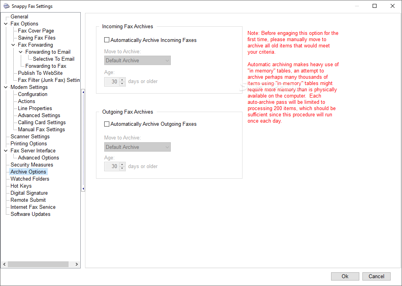Click tree horizontal scrollbar right arrow

(76, 264)
